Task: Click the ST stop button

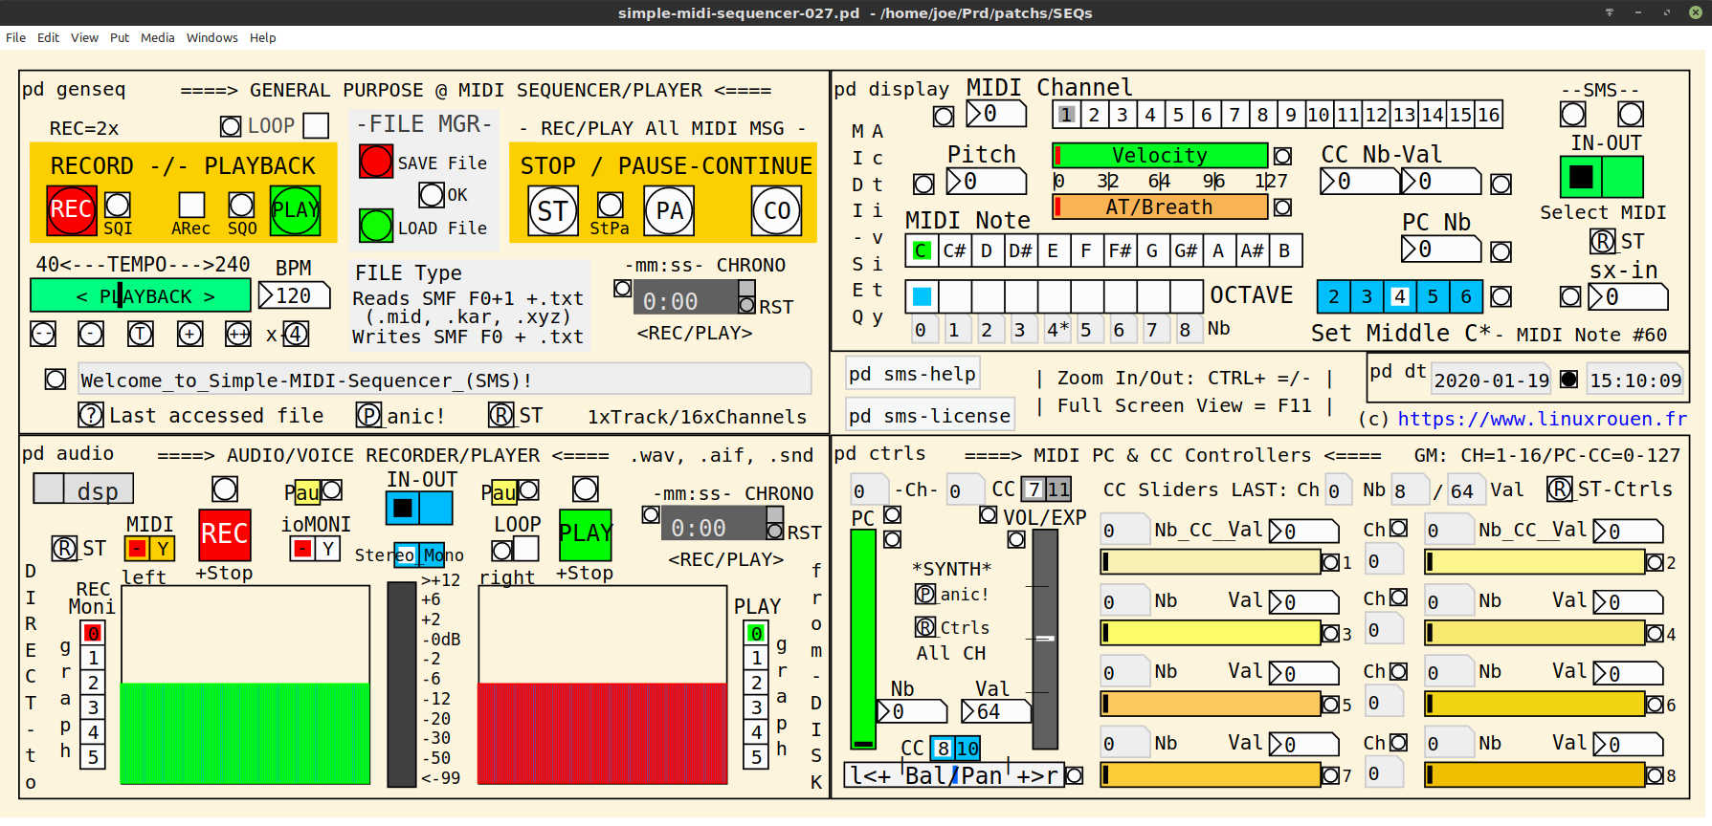Action: tap(552, 210)
